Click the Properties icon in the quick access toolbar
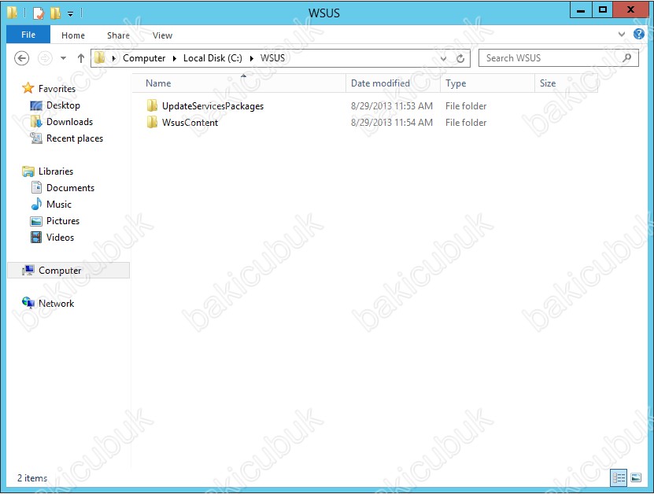The height and width of the screenshot is (494, 654). 39,13
